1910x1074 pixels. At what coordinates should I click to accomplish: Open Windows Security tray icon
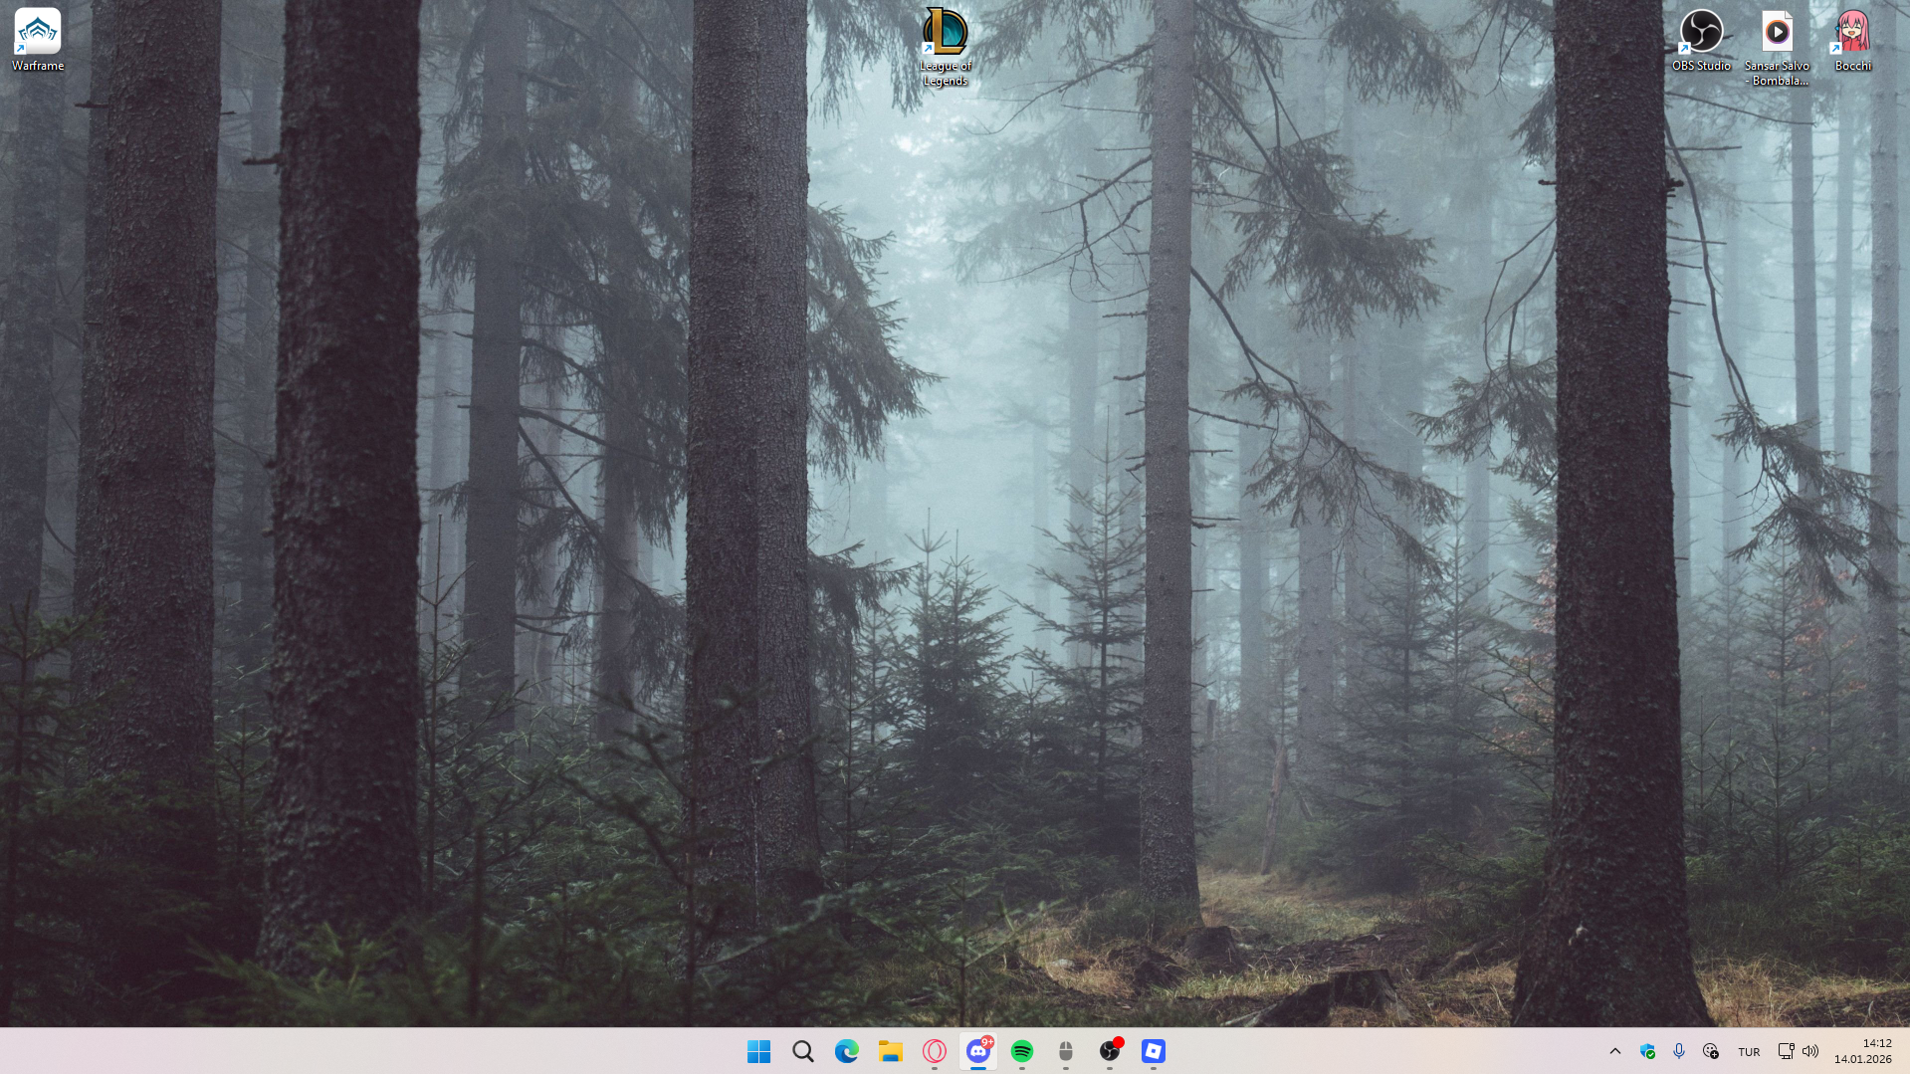coord(1647,1051)
